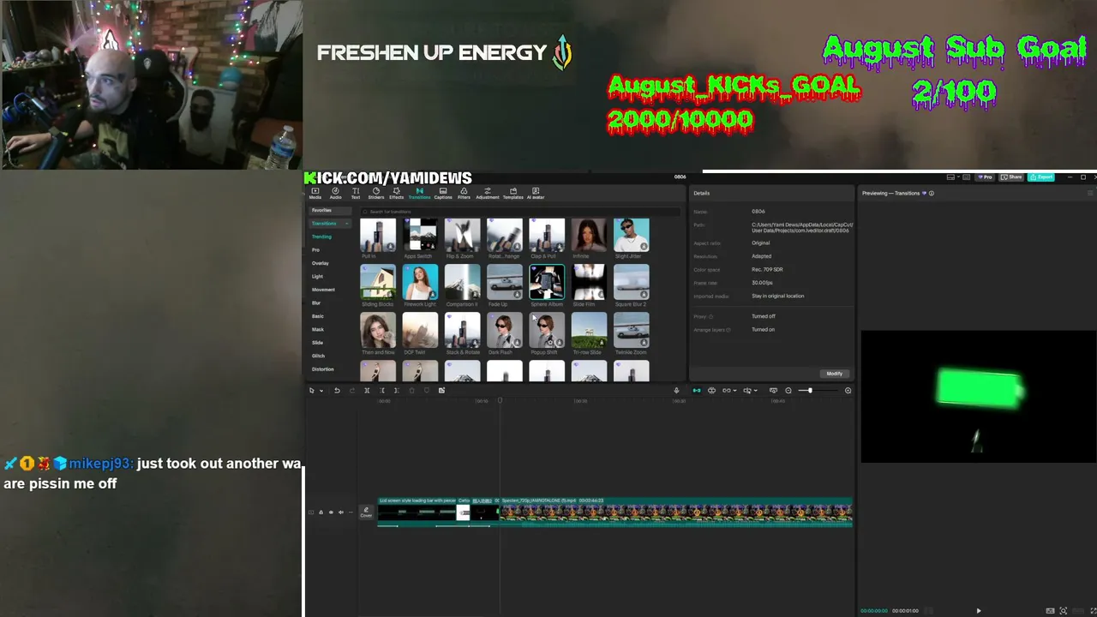Select the Distortion transitions category
This screenshot has width=1097, height=617.
point(322,369)
